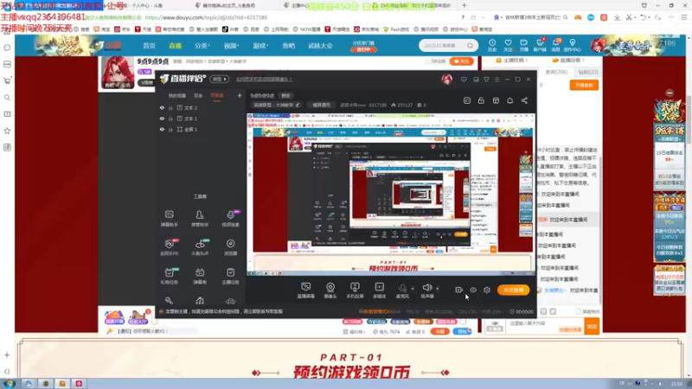Image resolution: width=692 pixels, height=389 pixels.
Task: Open 关注 heart icon in Douyu header
Action: (508, 46)
